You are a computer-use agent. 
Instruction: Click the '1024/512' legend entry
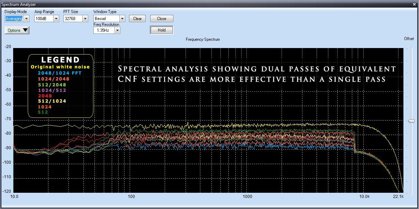point(52,90)
